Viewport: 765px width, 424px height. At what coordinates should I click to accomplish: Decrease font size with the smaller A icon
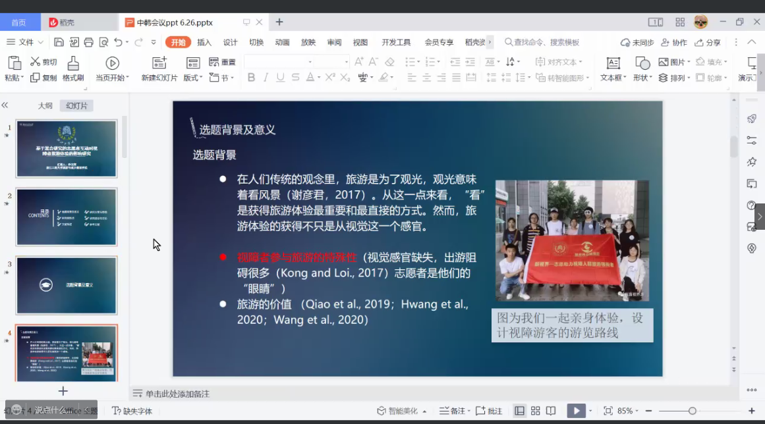373,62
